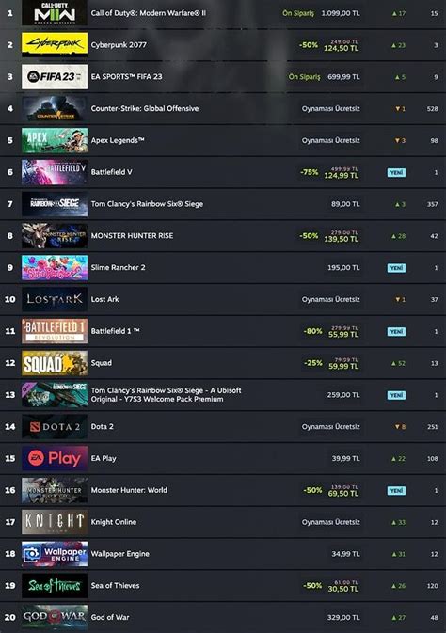This screenshot has height=633, width=446.
Task: Click the Battlefield V game title
Action: click(111, 172)
